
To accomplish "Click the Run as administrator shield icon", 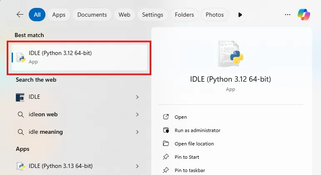I will click(x=166, y=130).
